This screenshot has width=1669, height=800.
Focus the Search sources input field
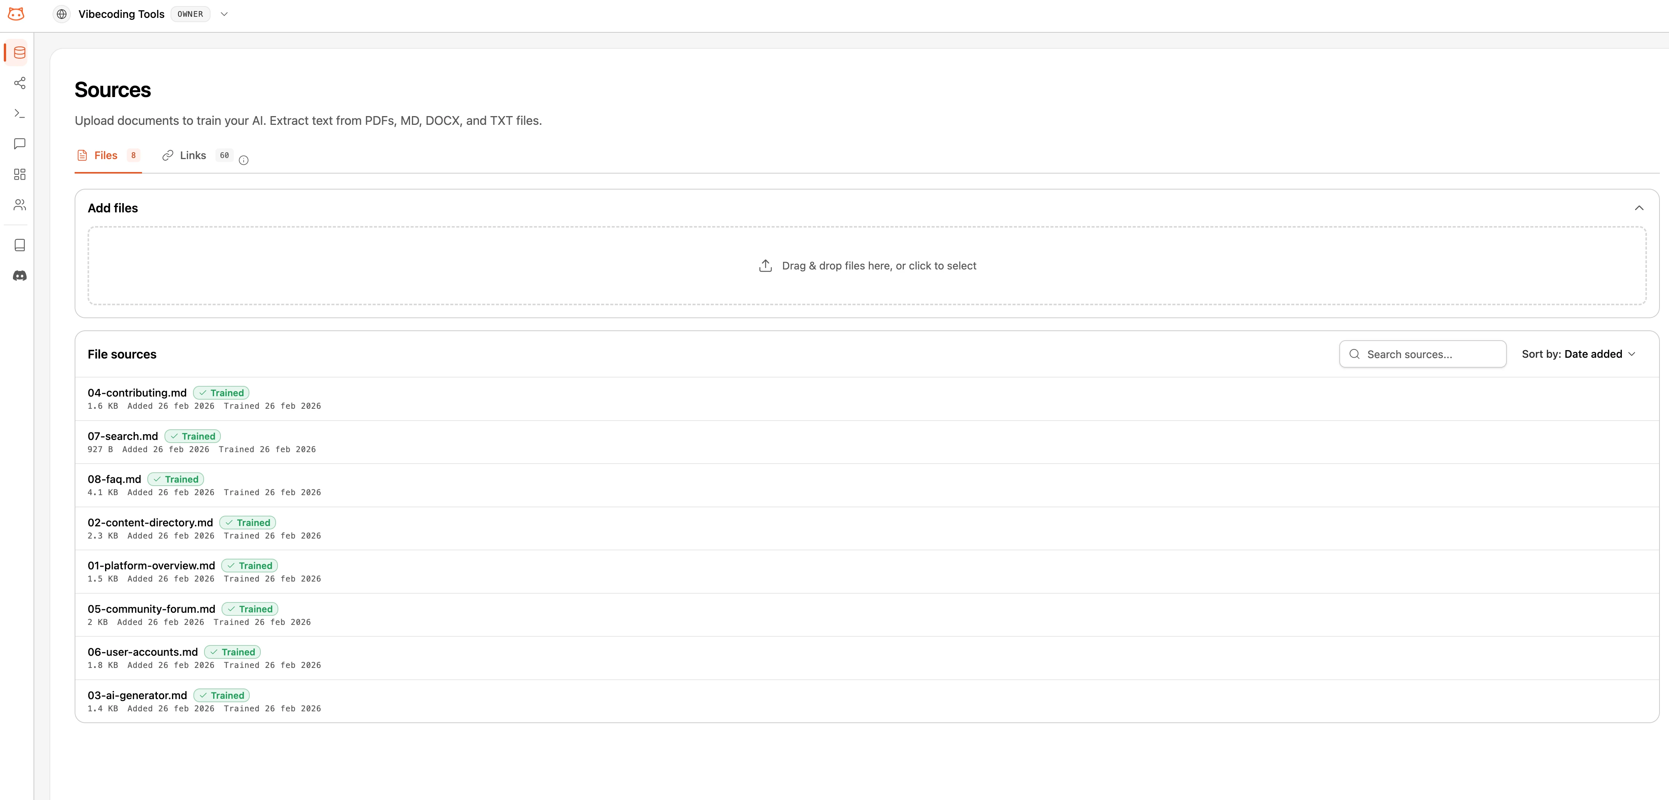click(x=1423, y=354)
